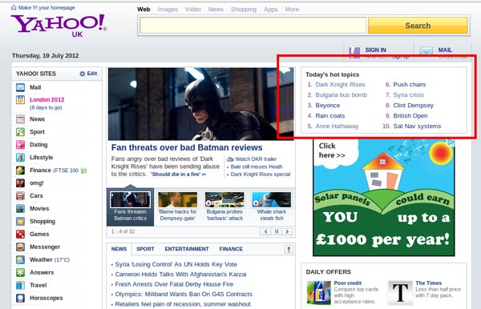Image resolution: width=481 pixels, height=309 pixels.
Task: Go to previous carousel stories
Action: click(265, 231)
